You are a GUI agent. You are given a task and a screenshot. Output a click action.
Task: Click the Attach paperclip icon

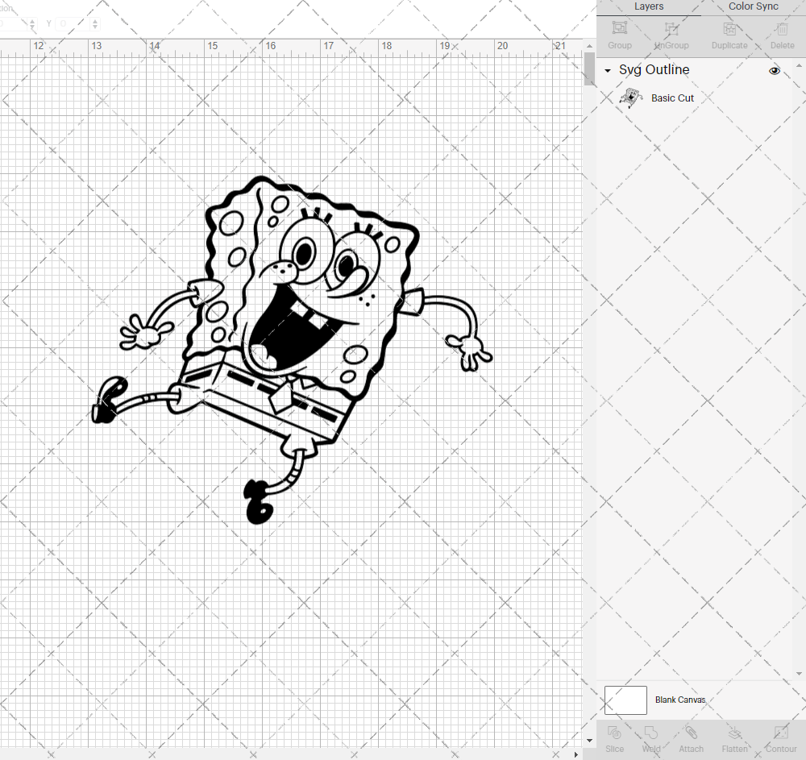pyautogui.click(x=691, y=733)
